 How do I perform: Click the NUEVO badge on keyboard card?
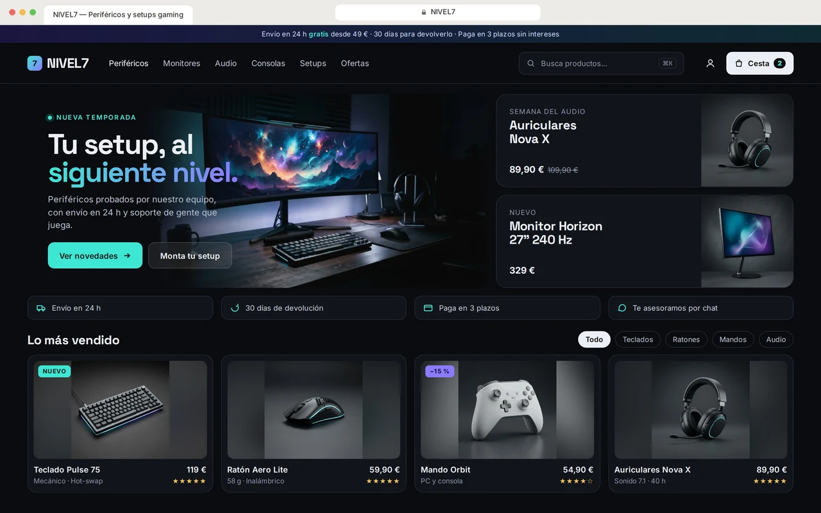55,371
